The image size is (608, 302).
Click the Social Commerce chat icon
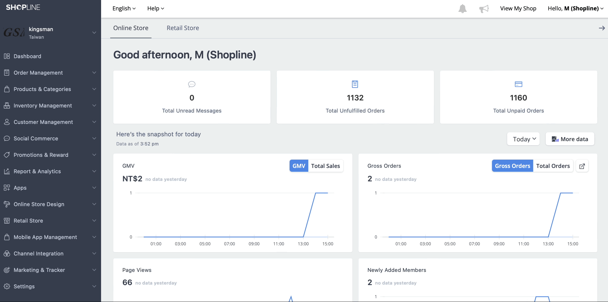coord(7,138)
